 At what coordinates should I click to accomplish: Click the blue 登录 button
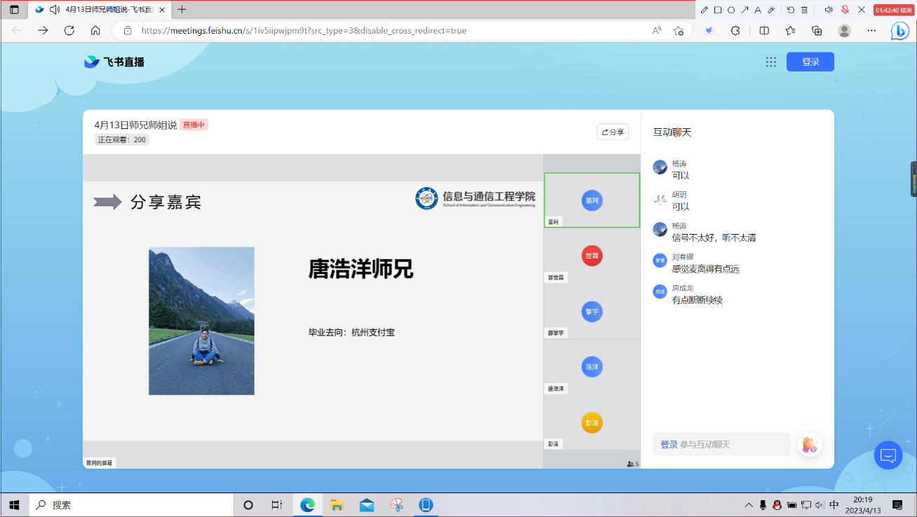tap(810, 62)
